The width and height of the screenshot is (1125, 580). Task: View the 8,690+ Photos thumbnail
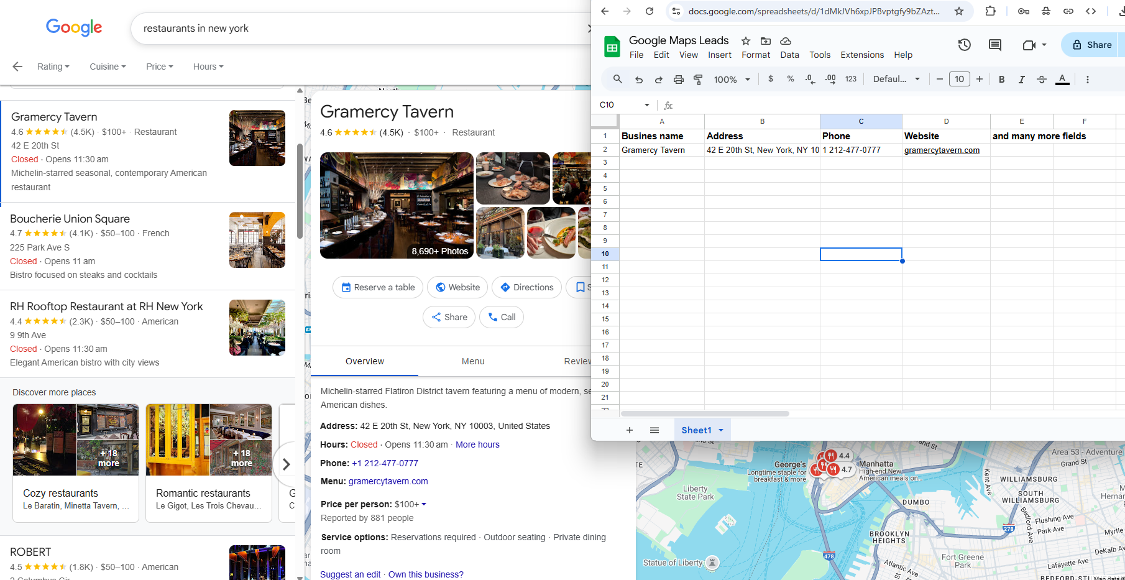(397, 205)
